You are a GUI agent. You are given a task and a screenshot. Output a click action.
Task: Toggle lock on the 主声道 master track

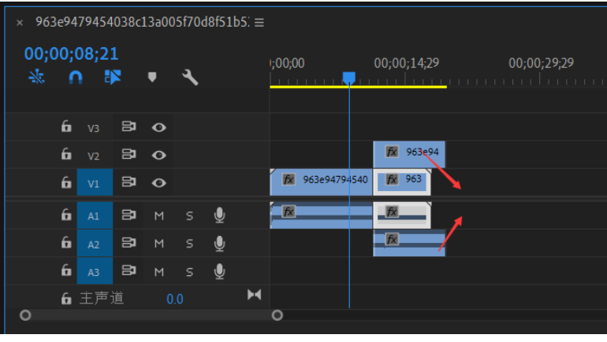point(66,299)
